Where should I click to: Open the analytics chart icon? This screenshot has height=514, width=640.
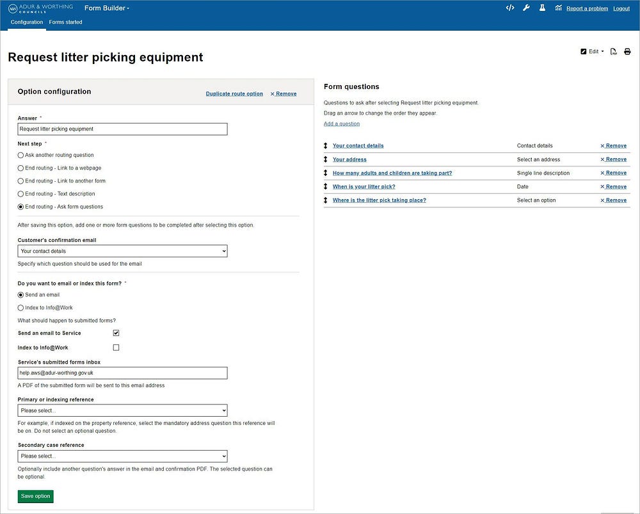(558, 8)
